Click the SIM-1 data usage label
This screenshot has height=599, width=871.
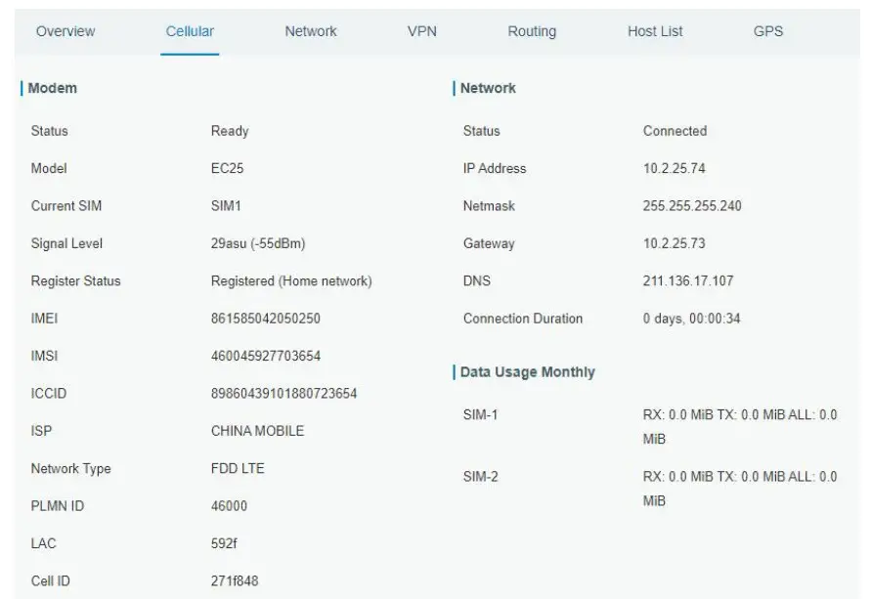481,415
